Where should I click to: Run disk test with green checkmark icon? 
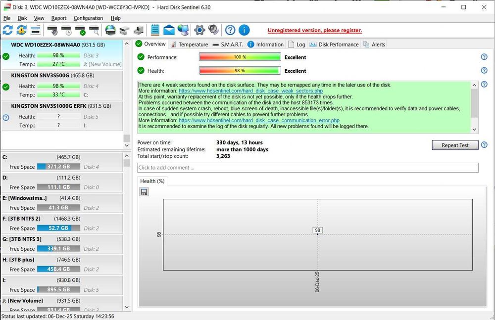pos(80,30)
